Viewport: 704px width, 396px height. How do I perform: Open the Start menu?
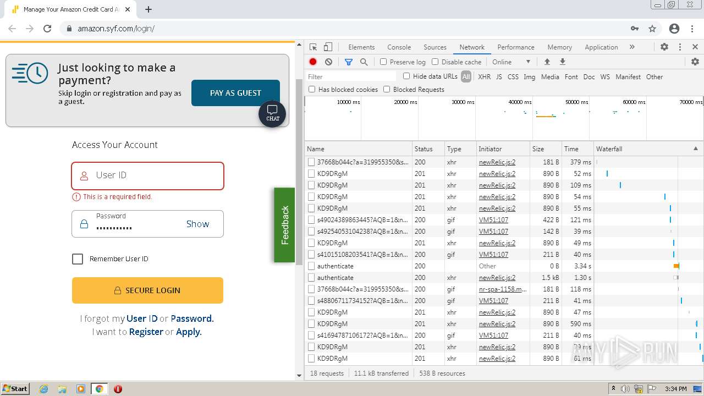15,389
